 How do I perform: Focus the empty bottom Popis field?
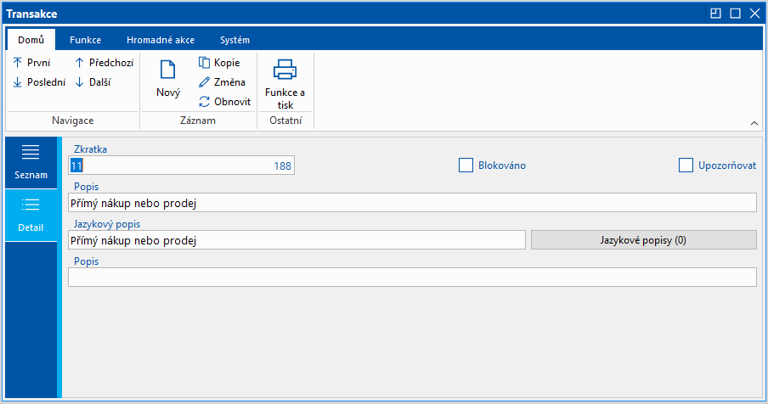click(411, 278)
